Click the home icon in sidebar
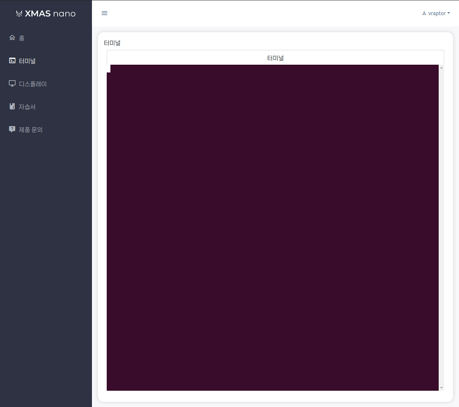Image resolution: width=459 pixels, height=407 pixels. pos(12,37)
